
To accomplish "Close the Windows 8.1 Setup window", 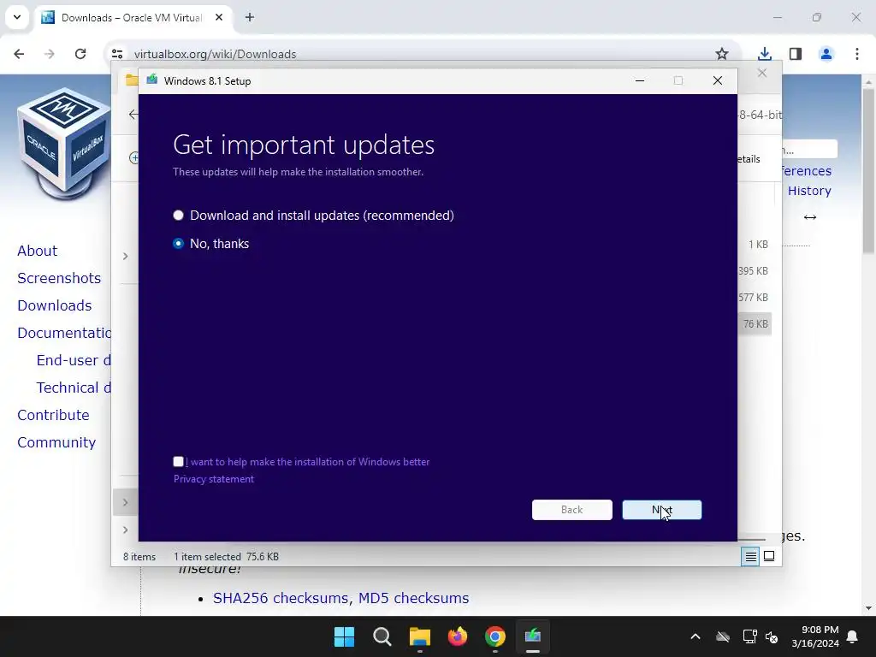I will pyautogui.click(x=718, y=81).
